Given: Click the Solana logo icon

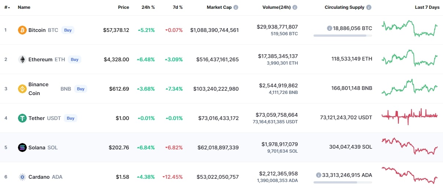Looking at the screenshot, I should (22, 148).
